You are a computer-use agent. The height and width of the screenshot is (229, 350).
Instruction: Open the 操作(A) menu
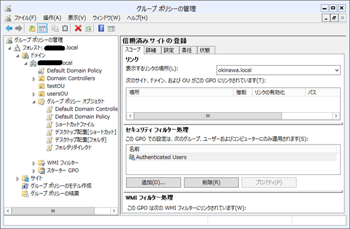point(52,18)
